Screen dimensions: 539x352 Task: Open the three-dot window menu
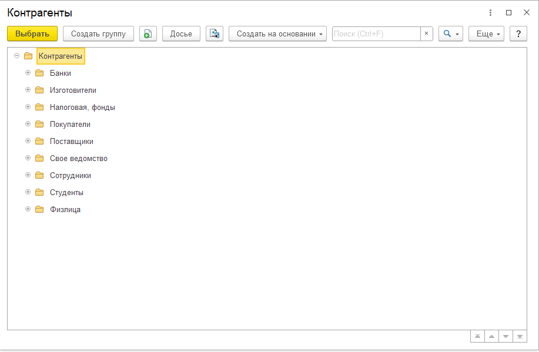click(491, 13)
